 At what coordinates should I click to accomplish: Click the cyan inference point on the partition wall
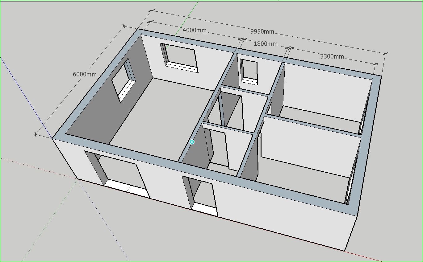pos(192,142)
